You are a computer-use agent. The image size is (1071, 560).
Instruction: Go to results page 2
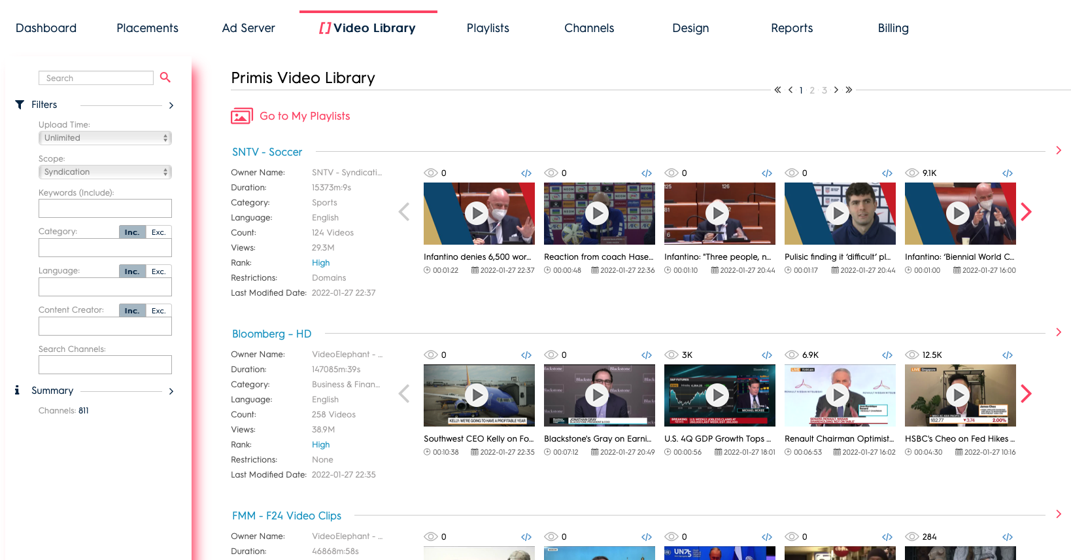pyautogui.click(x=812, y=90)
